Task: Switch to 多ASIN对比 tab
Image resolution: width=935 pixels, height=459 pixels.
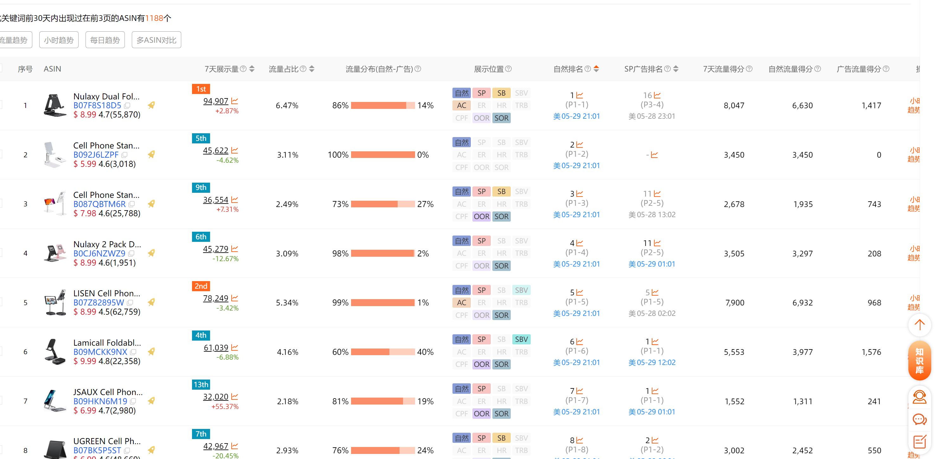Action: (x=156, y=40)
